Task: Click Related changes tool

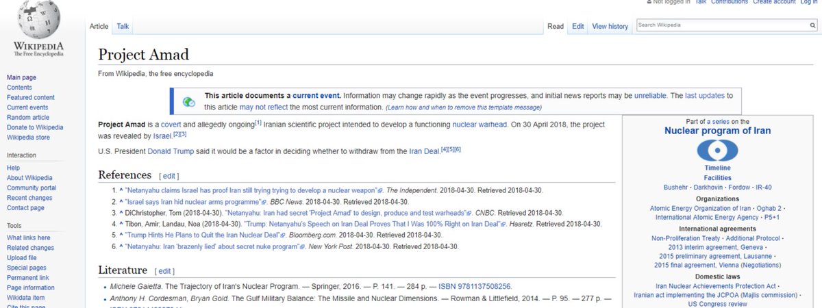Action: coord(30,248)
